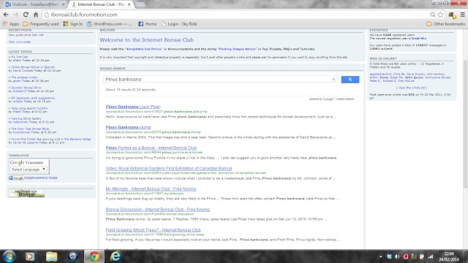The height and width of the screenshot is (263, 468).
Task: Open the WordPress.com bookmark
Action: 109,24
